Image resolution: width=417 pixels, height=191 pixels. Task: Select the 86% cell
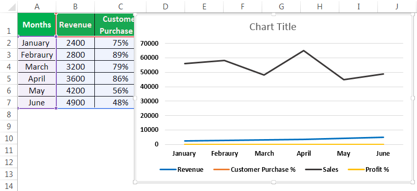click(x=114, y=78)
